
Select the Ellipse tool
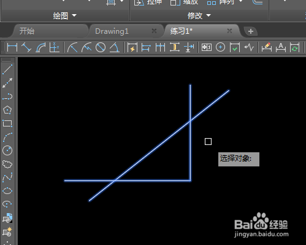point(7,191)
